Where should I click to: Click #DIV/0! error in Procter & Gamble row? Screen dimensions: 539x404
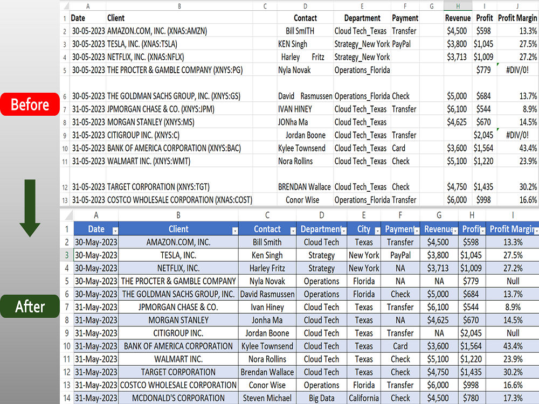pos(517,70)
